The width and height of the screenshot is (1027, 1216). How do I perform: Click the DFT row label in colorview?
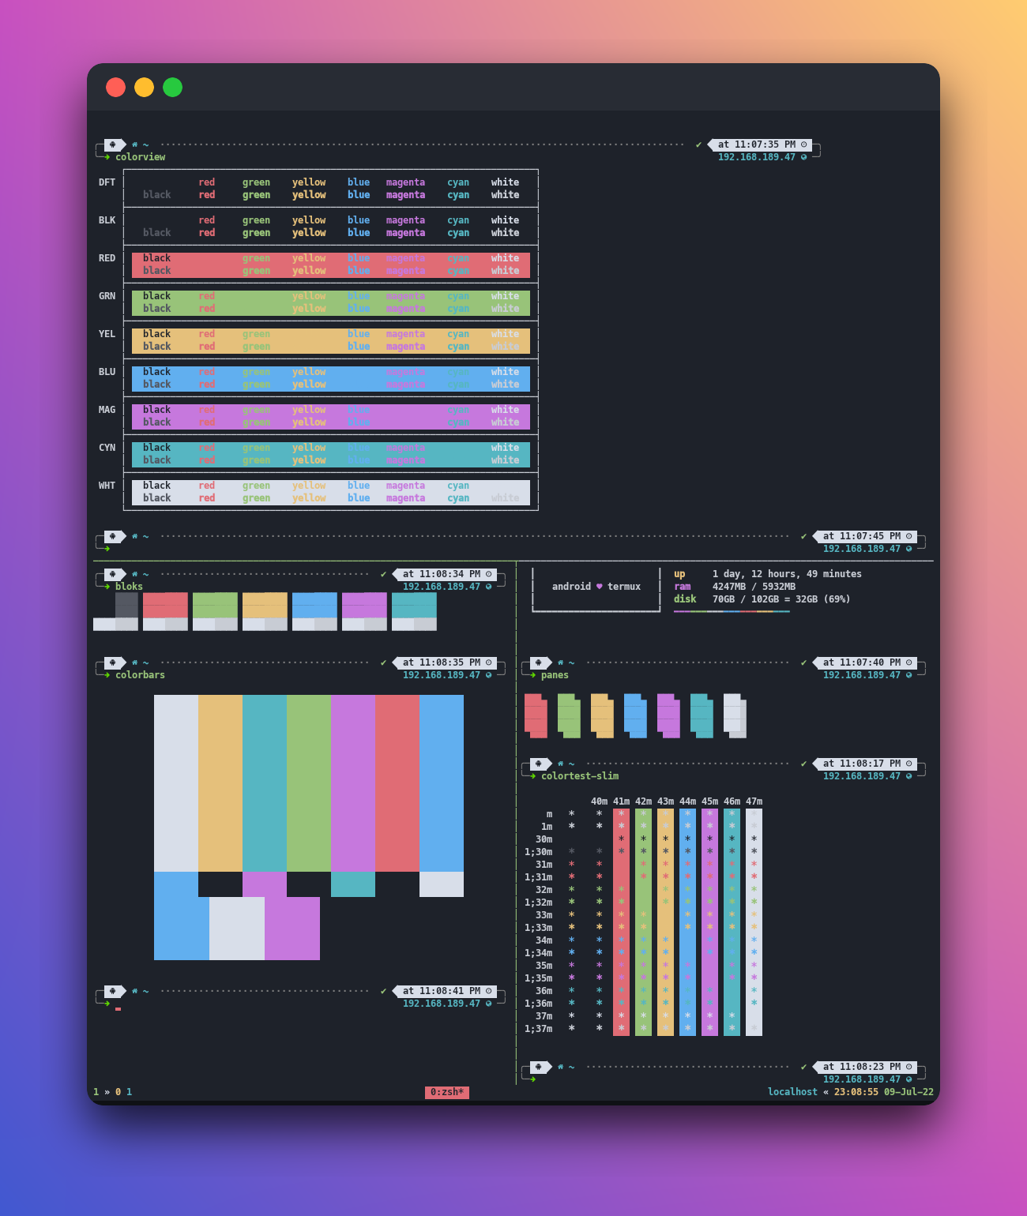pyautogui.click(x=107, y=182)
